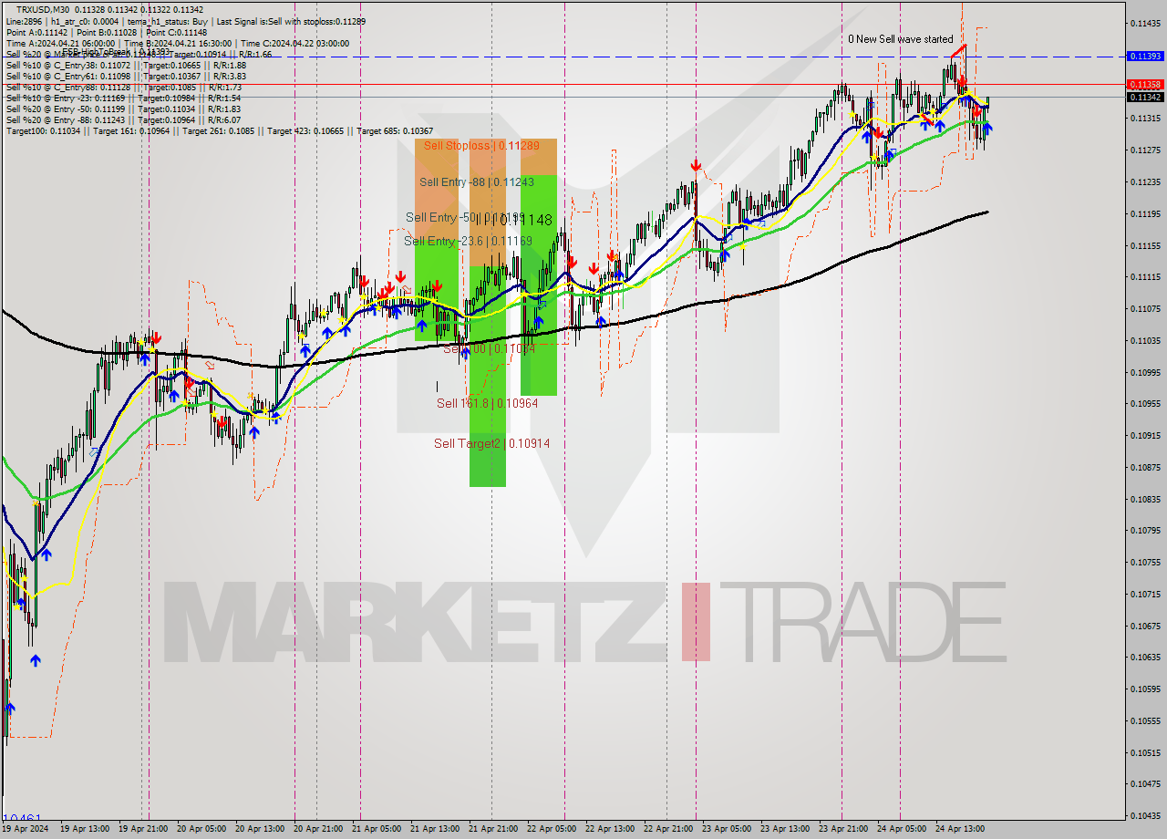1167x839 pixels.
Task: Click the 0.10875 price axis label
Action: [x=1145, y=467]
